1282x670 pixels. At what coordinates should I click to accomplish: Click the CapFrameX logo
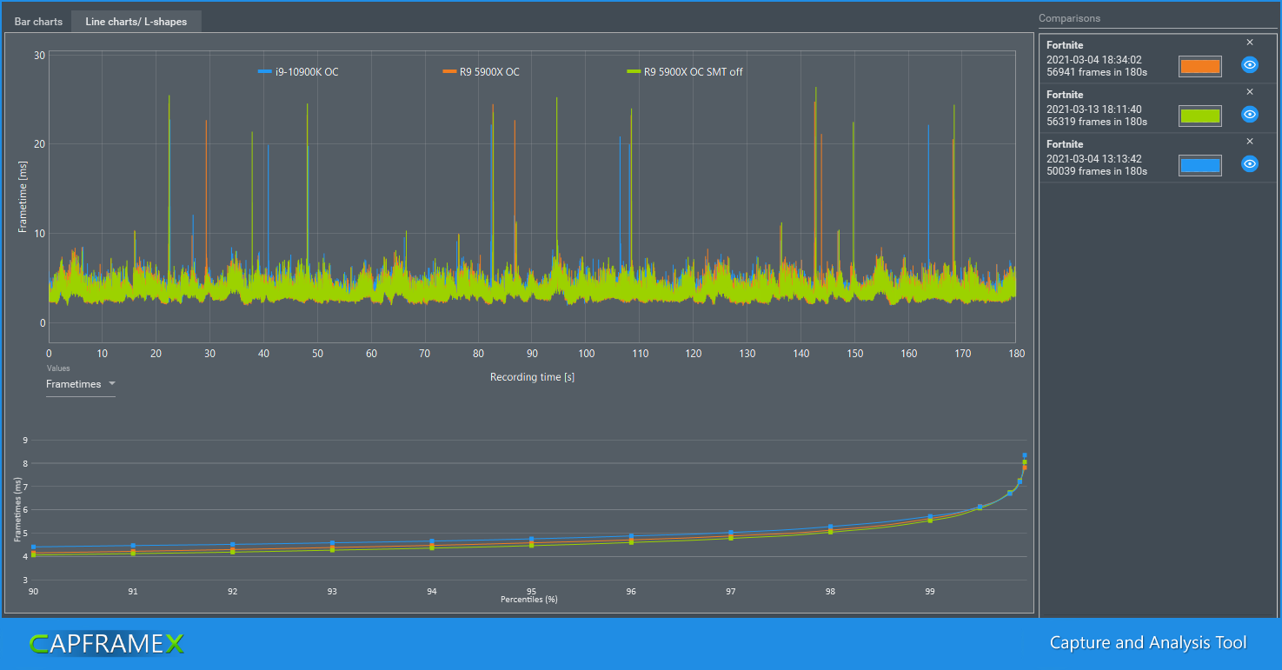point(106,644)
